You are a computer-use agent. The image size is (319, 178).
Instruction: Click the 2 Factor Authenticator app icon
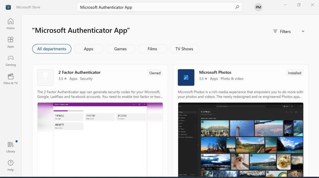click(x=46, y=77)
